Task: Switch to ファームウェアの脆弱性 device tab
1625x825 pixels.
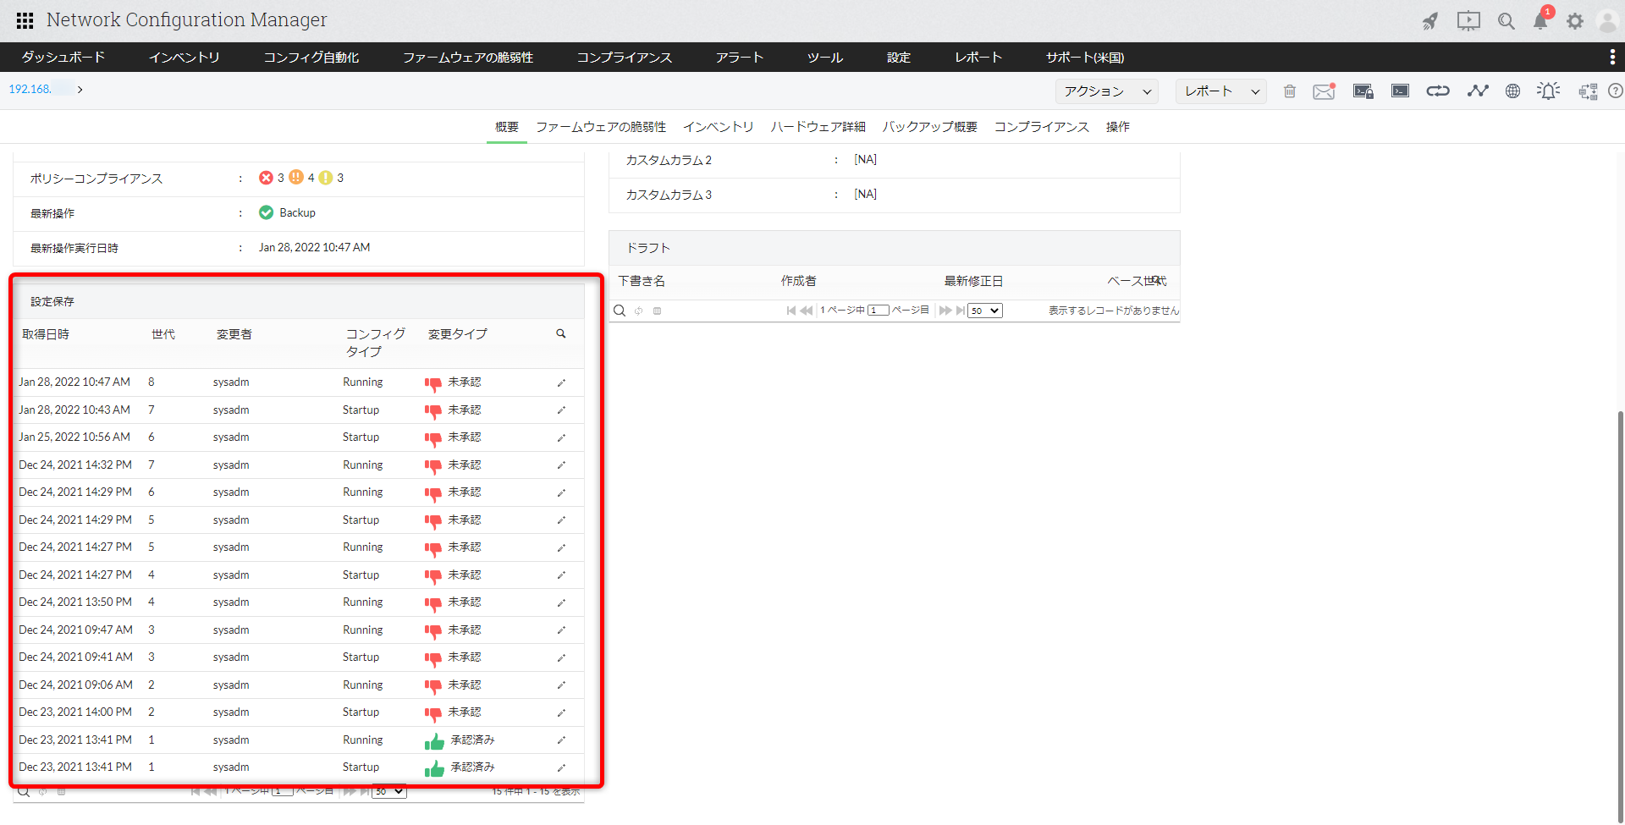Action: point(601,127)
